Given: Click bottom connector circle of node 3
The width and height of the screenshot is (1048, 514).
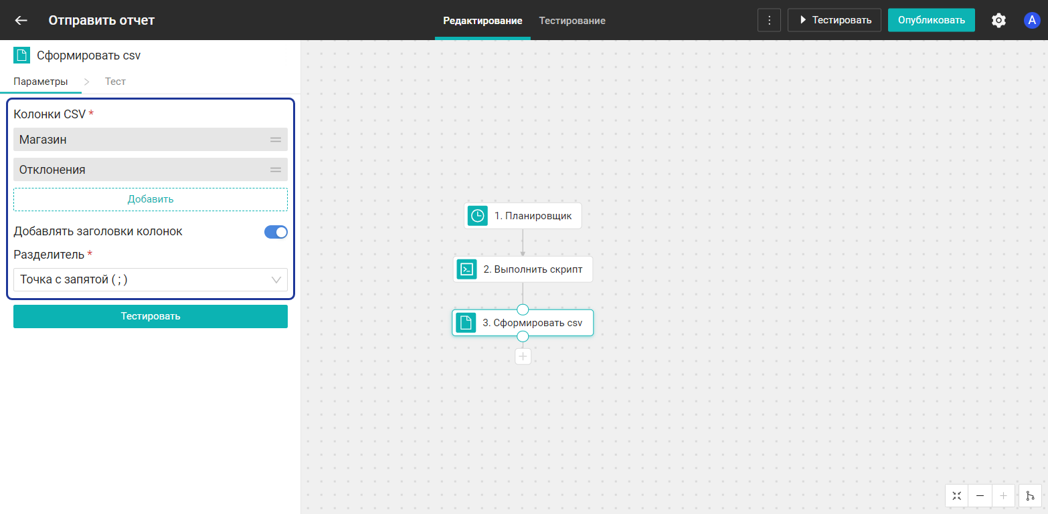Looking at the screenshot, I should (523, 336).
